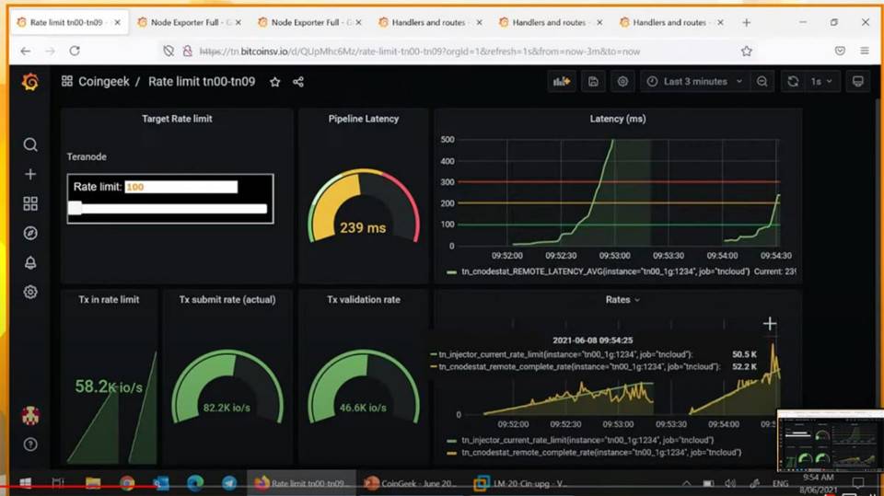The image size is (884, 496).
Task: Expand the Rates panel title menu
Action: (622, 300)
